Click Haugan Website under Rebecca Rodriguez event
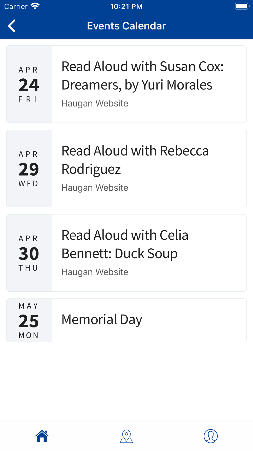Image resolution: width=253 pixels, height=451 pixels. pyautogui.click(x=95, y=188)
